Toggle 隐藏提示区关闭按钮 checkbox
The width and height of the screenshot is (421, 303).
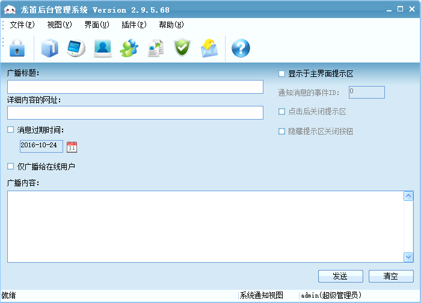(x=281, y=131)
